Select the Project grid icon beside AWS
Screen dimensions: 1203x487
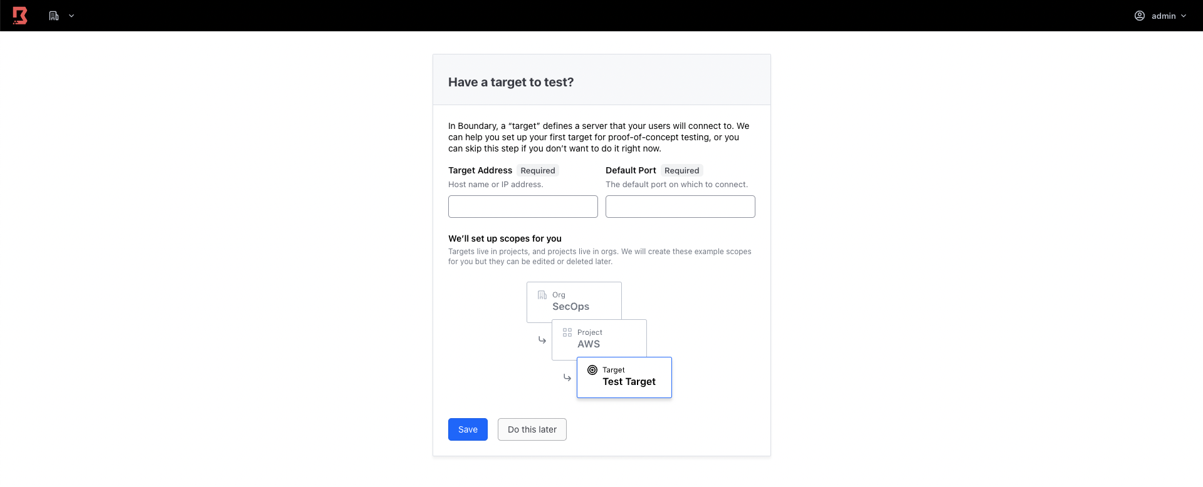(x=567, y=332)
